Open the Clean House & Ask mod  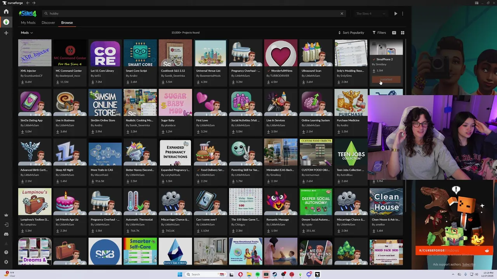click(386, 211)
